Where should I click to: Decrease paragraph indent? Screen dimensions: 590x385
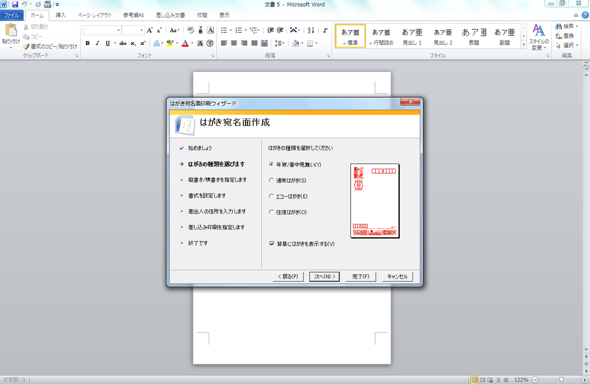coord(270,31)
